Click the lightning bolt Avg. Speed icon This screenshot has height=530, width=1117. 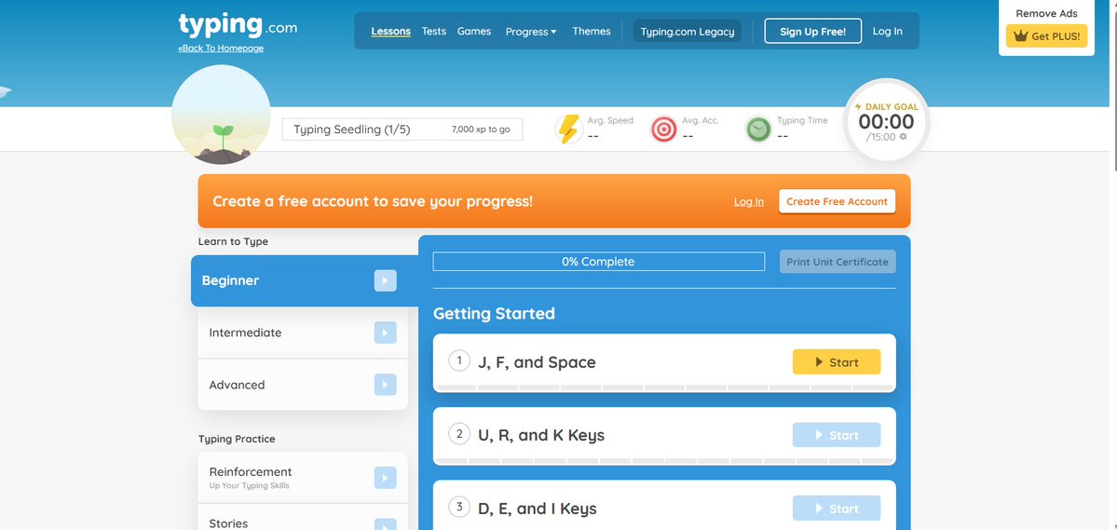(x=568, y=129)
